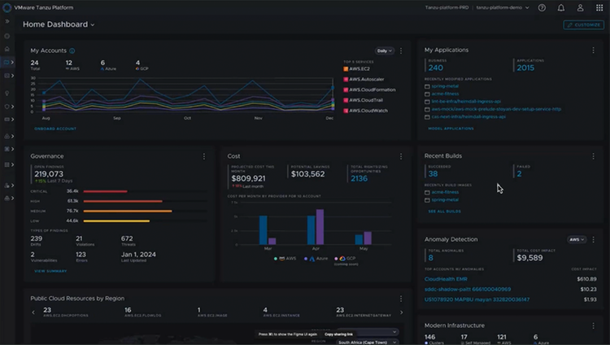Click the yellow Low findings bar
The height and width of the screenshot is (345, 610).
[x=116, y=221]
